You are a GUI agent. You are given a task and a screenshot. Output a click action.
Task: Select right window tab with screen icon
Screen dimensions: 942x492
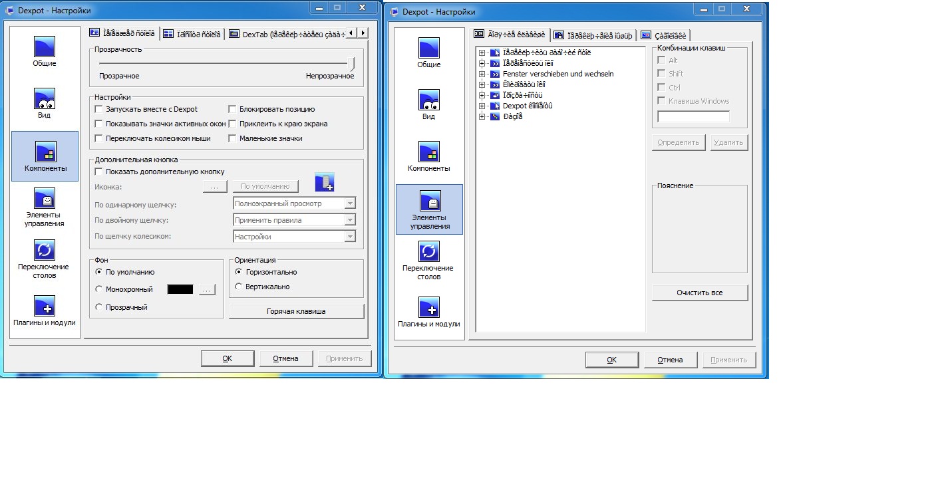click(663, 35)
